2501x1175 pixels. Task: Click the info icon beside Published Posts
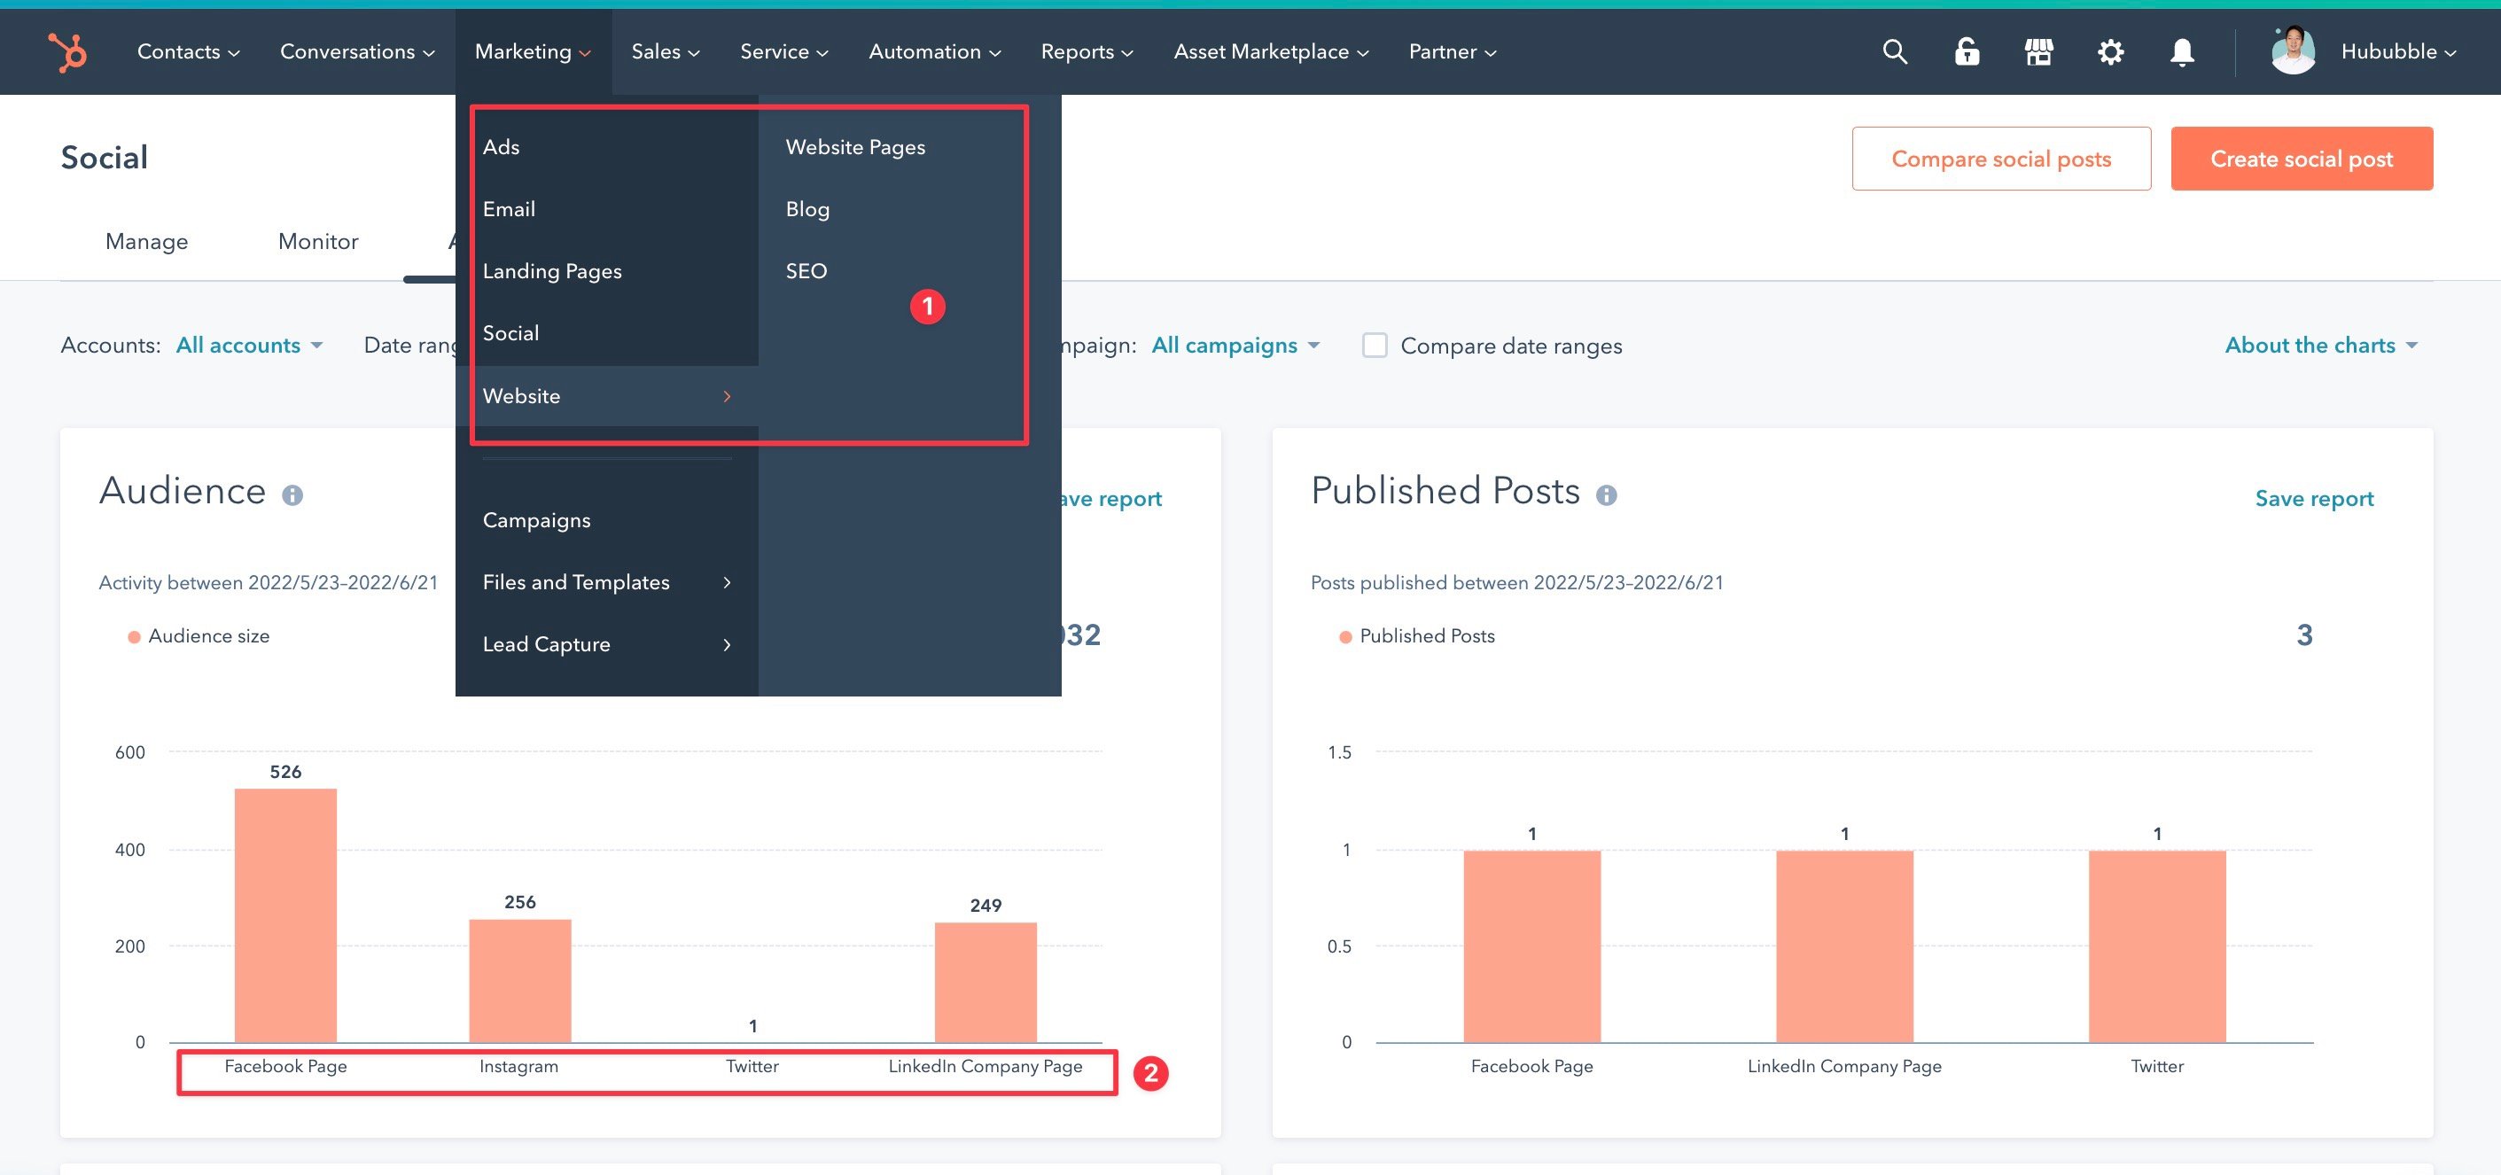point(1607,495)
